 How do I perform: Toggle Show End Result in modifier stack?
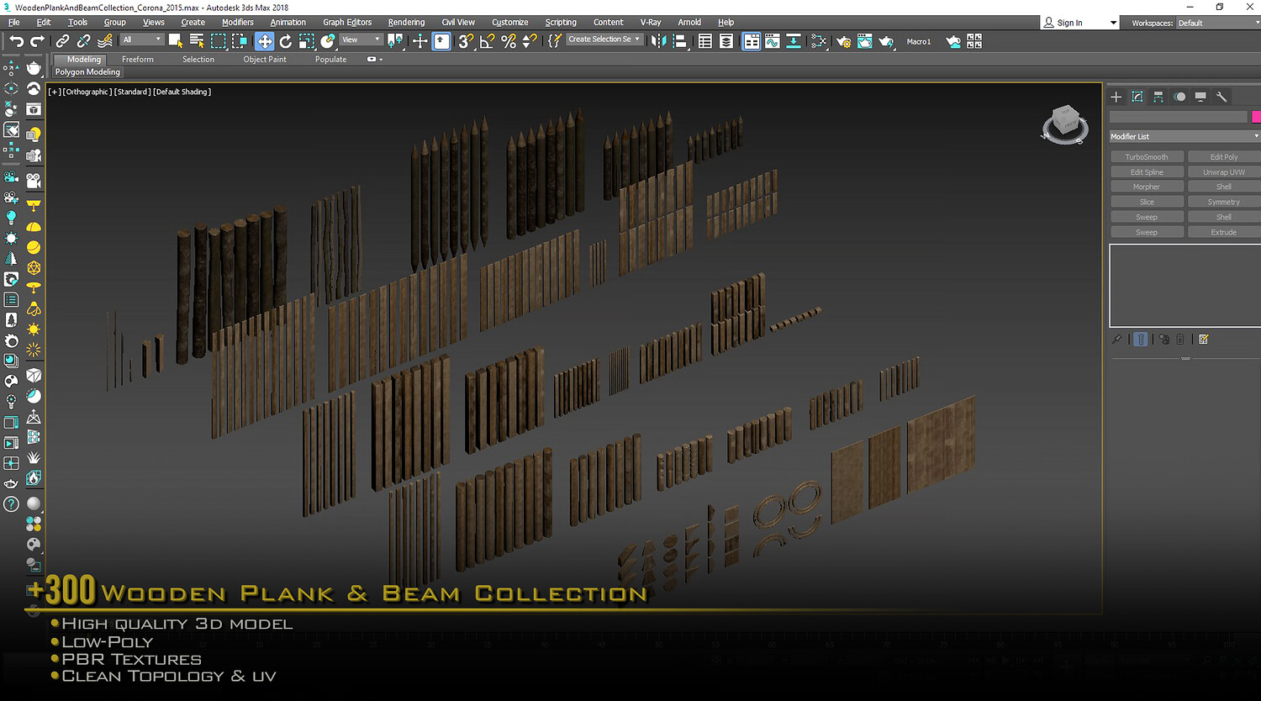1141,340
